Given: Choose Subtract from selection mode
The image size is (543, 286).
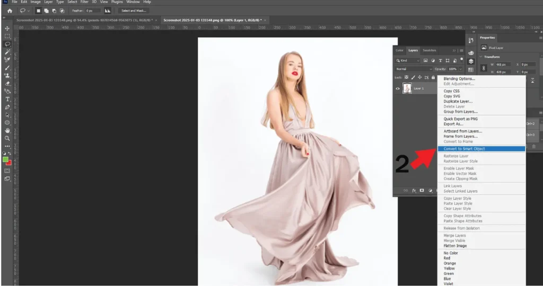Looking at the screenshot, I should click(54, 11).
